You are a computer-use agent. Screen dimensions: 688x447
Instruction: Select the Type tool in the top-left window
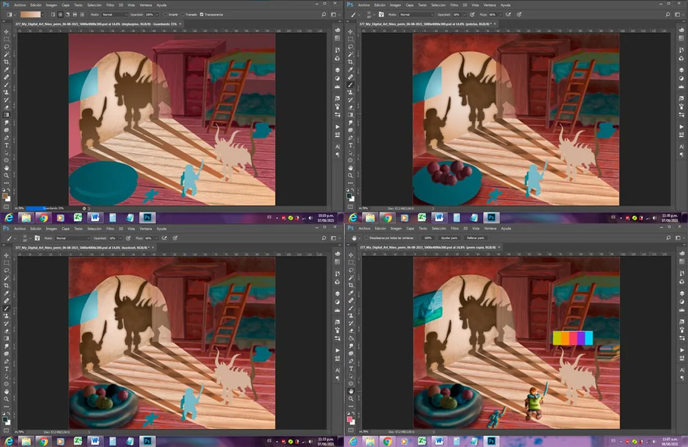[x=6, y=145]
